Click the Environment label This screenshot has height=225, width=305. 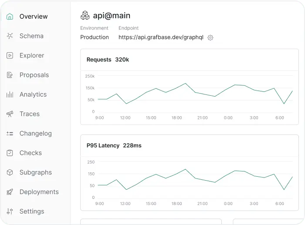click(95, 28)
